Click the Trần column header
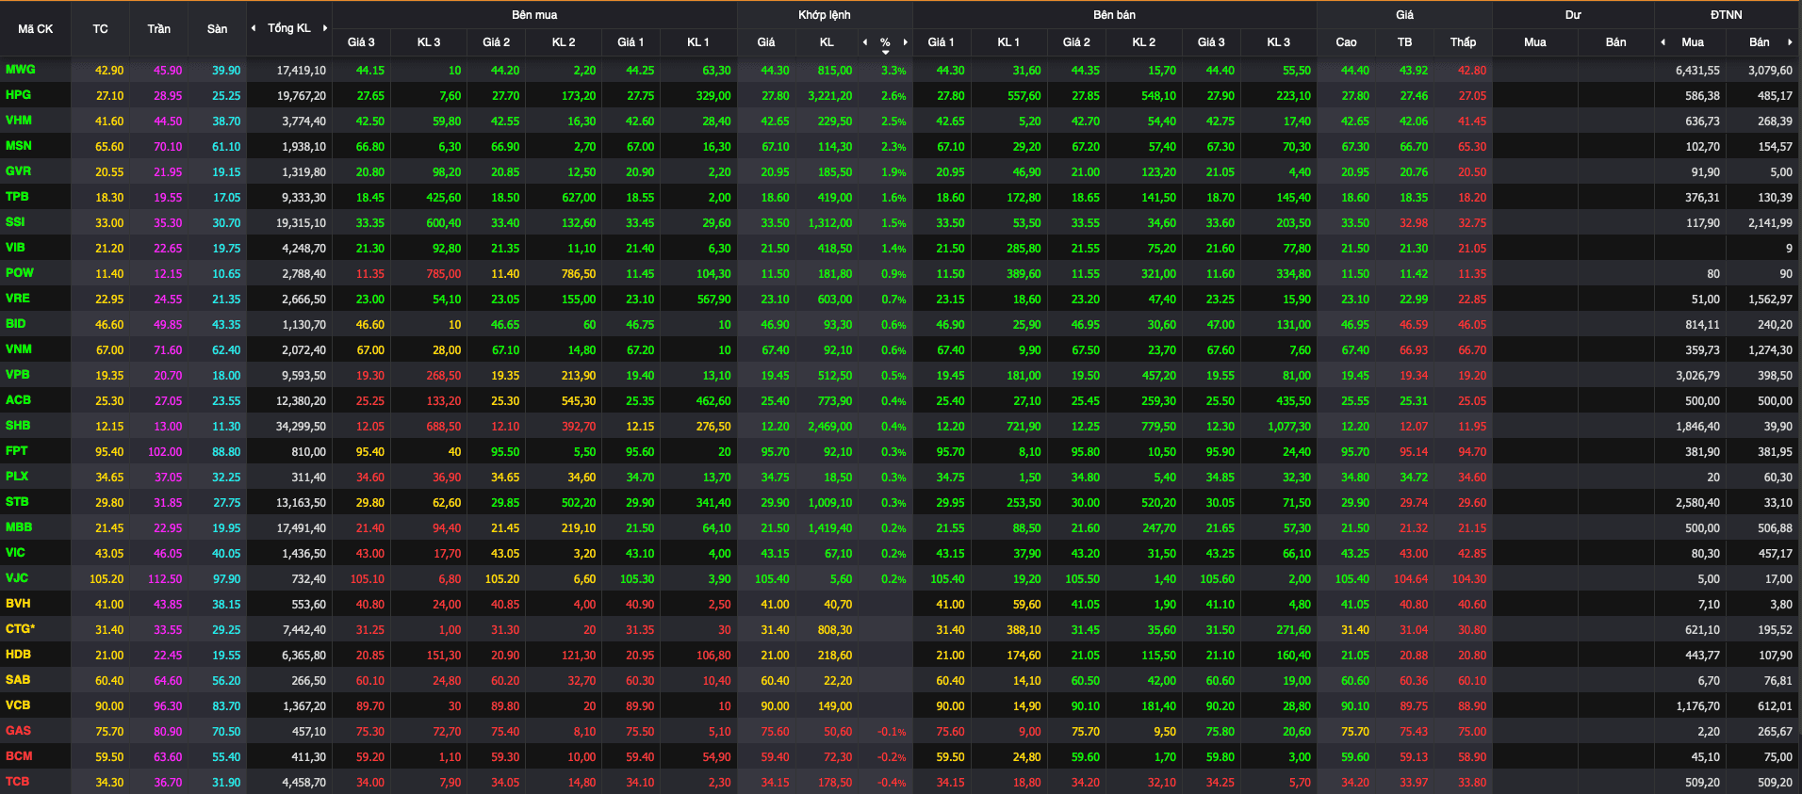 [x=158, y=29]
